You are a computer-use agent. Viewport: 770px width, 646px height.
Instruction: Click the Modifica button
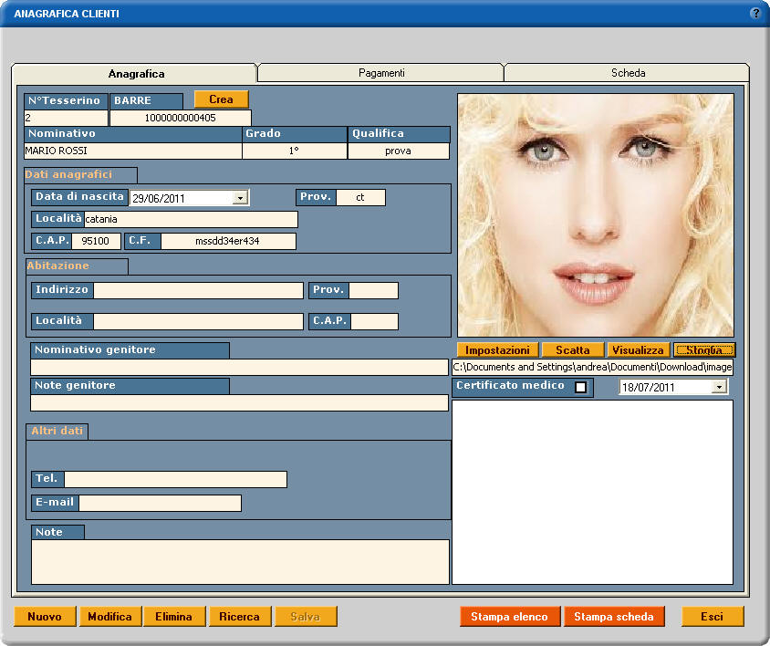point(109,617)
